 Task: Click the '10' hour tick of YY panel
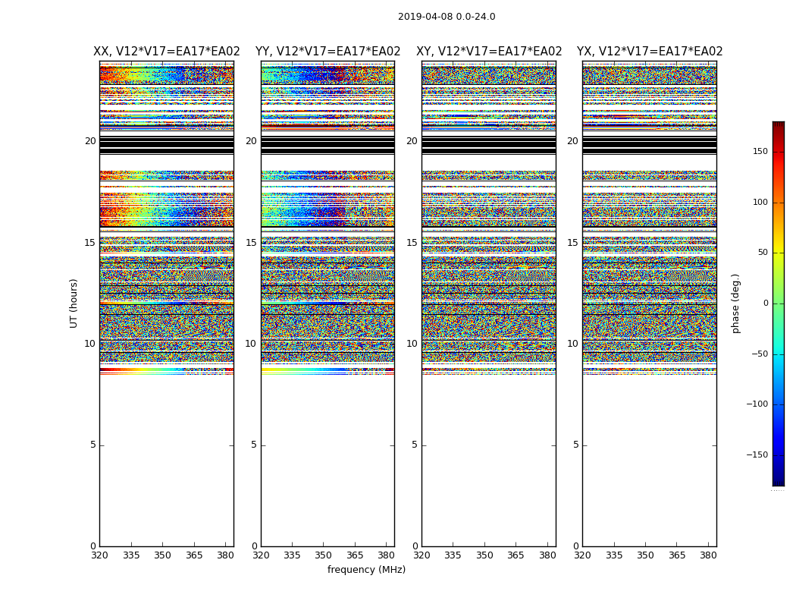(x=251, y=344)
